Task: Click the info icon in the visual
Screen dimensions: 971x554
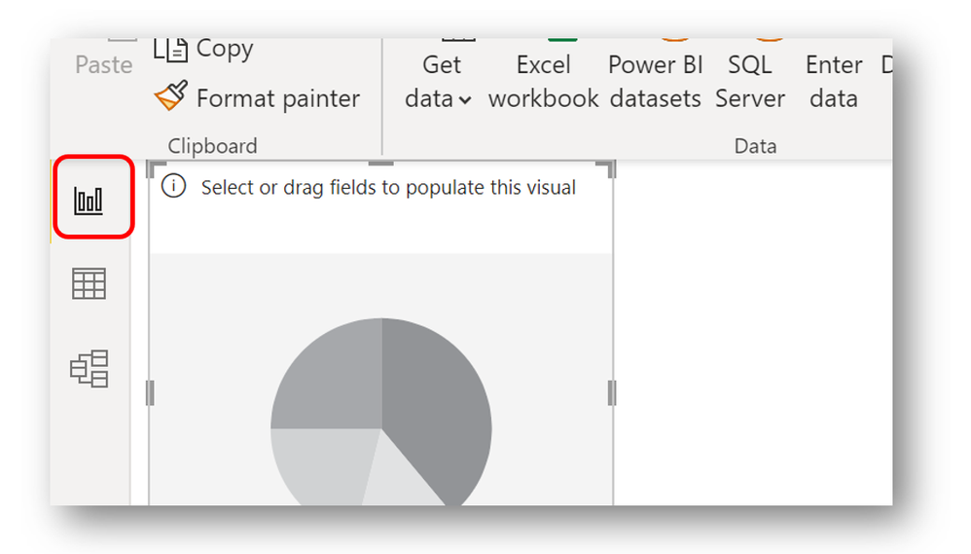Action: 173,187
